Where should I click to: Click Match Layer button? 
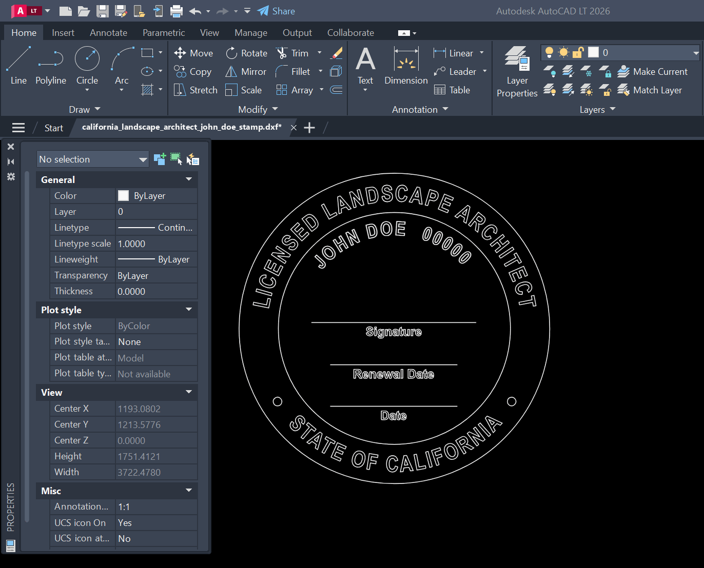[x=650, y=90]
